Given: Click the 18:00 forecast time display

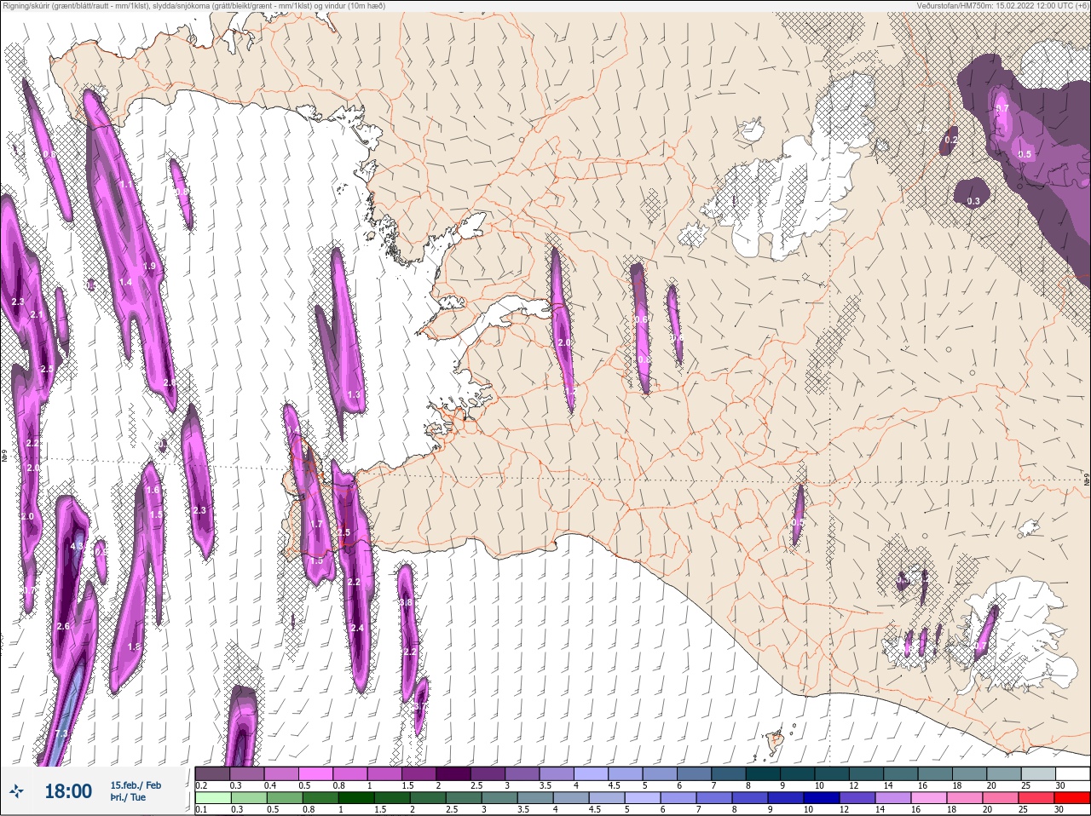Looking at the screenshot, I should (68, 791).
